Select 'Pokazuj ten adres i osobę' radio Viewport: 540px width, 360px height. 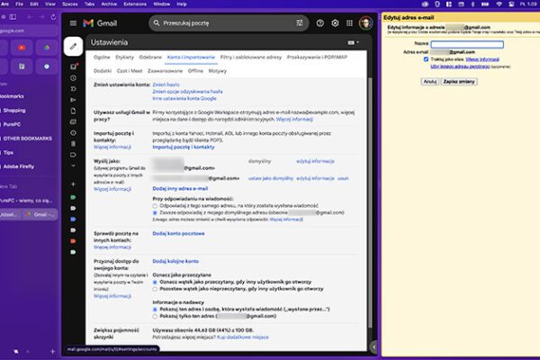155,310
